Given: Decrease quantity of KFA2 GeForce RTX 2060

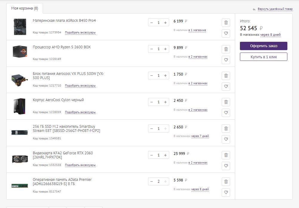Looking at the screenshot, I should tap(152, 155).
